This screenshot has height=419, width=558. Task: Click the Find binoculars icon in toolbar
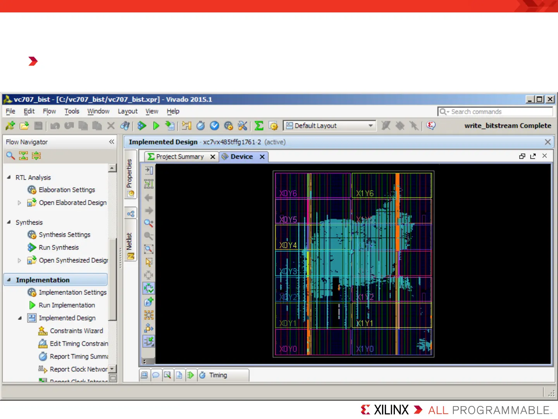click(125, 125)
